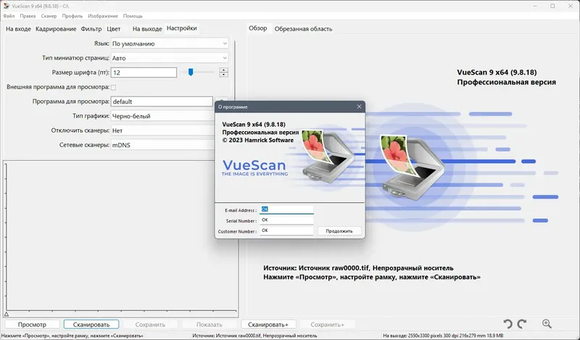Switch to Кадрирование tab
The width and height of the screenshot is (580, 340).
tap(56, 29)
